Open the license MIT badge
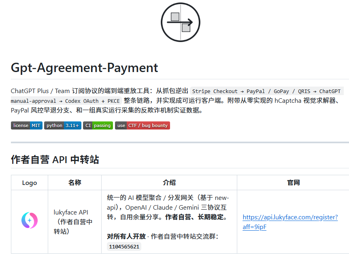The height and width of the screenshot is (259, 349). pyautogui.click(x=27, y=125)
